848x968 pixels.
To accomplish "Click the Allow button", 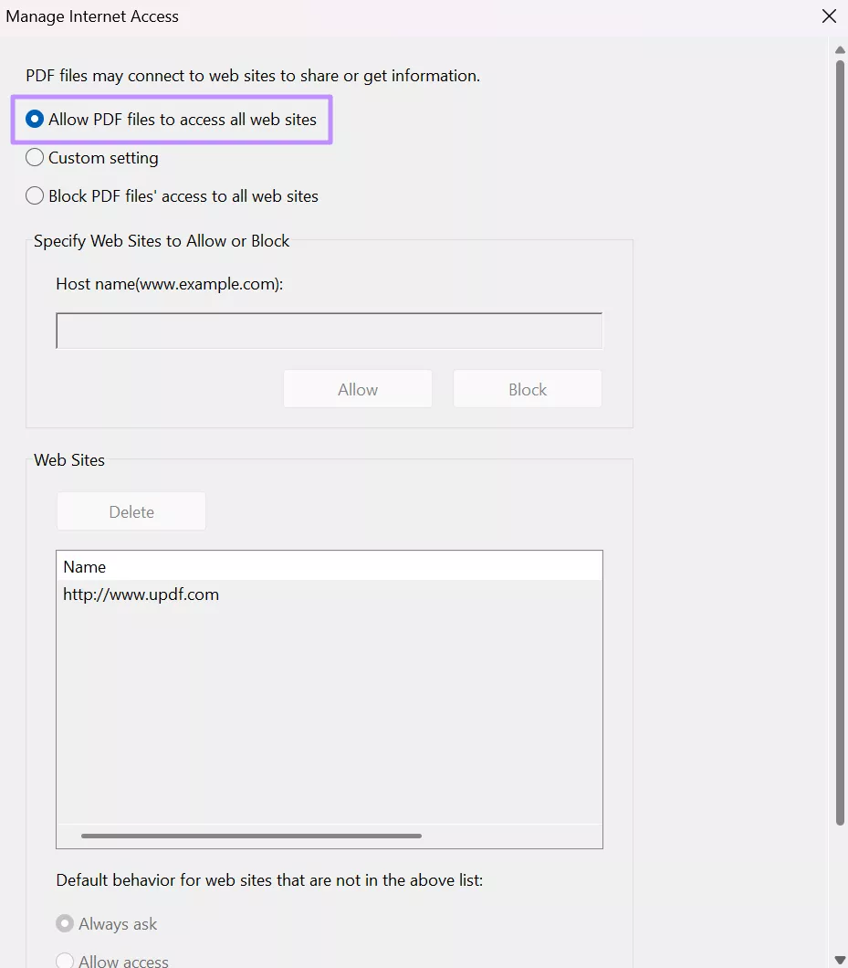I will click(x=357, y=388).
